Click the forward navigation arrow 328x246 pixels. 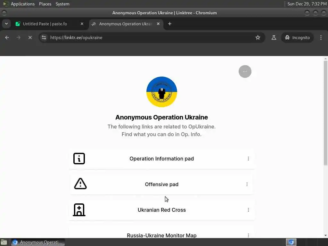click(18, 38)
